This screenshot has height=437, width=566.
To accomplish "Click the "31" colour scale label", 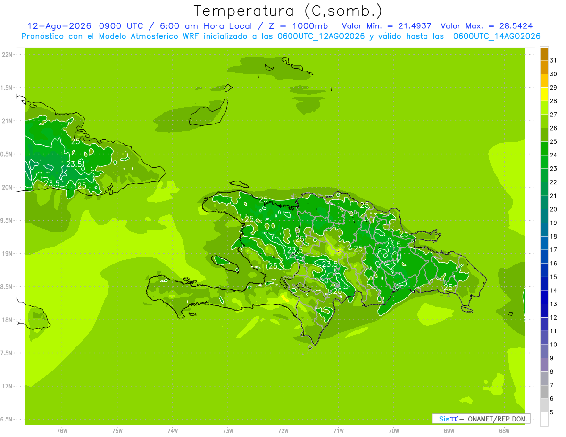I will coord(554,60).
